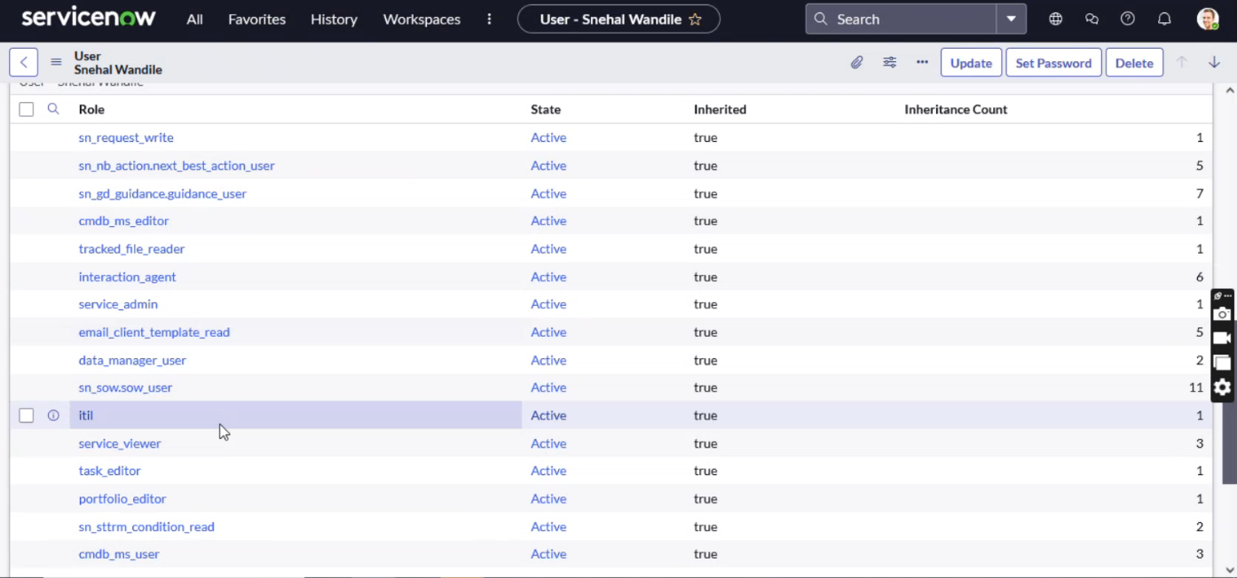Click the User - Snehal Wandile title pill

(x=618, y=19)
